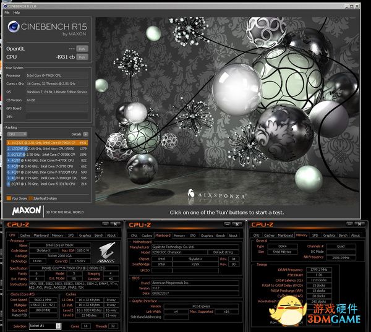Click the Details arrow button in Ranking
The image size is (371, 332).
86,134
